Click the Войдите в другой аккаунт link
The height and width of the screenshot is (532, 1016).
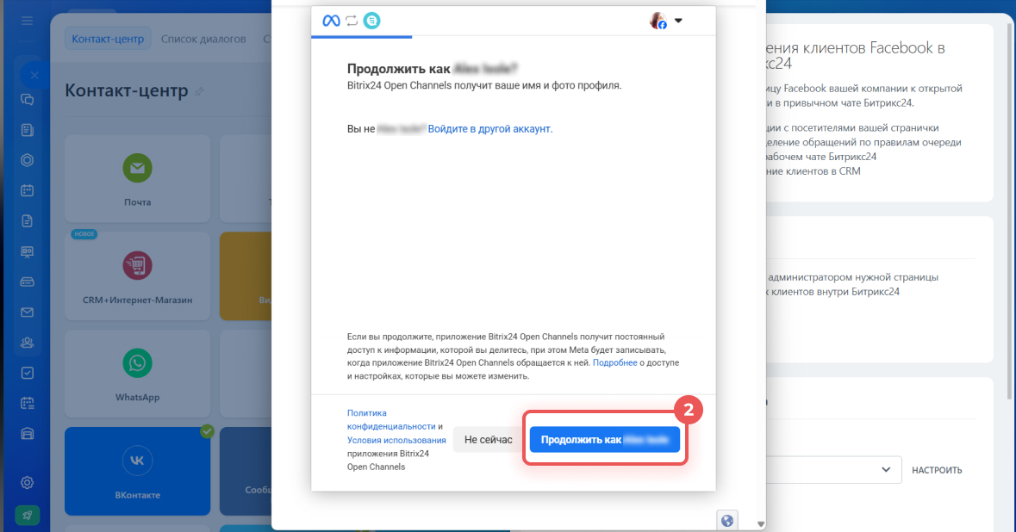coord(489,129)
